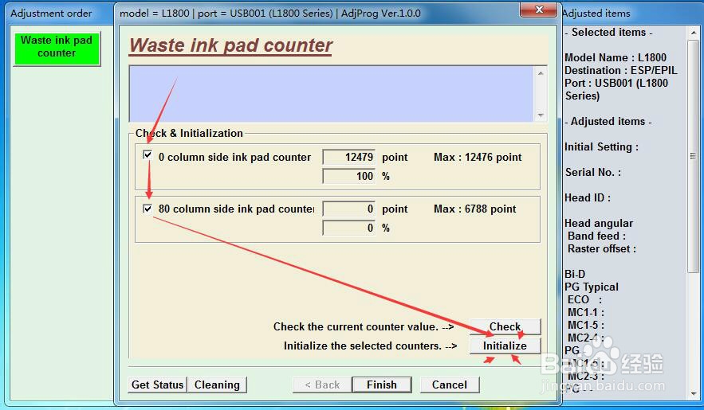The height and width of the screenshot is (410, 704).
Task: Click the Check button
Action: click(505, 326)
